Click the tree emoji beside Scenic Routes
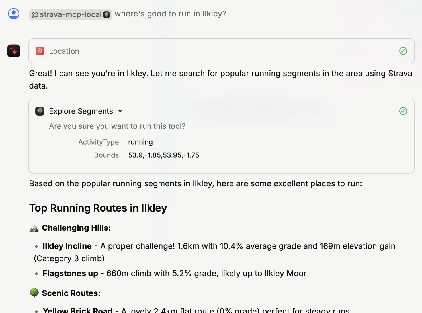Image resolution: width=422 pixels, height=313 pixels. tap(34, 293)
